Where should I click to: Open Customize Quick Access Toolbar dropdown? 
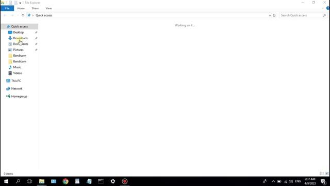click(20, 3)
